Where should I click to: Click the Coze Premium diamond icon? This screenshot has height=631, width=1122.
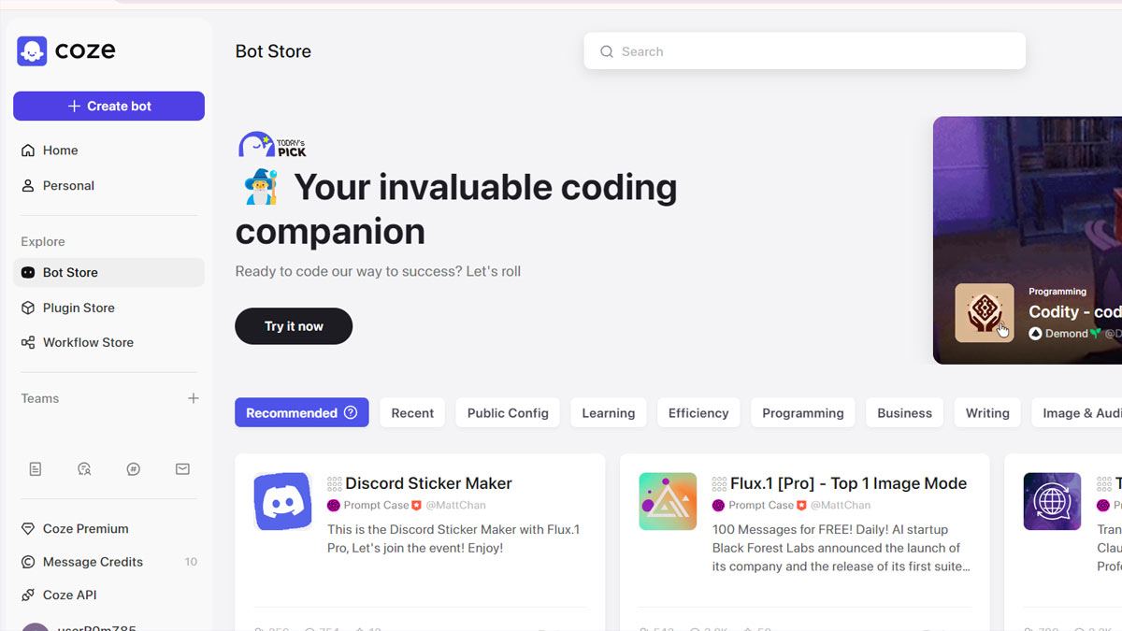coord(28,529)
